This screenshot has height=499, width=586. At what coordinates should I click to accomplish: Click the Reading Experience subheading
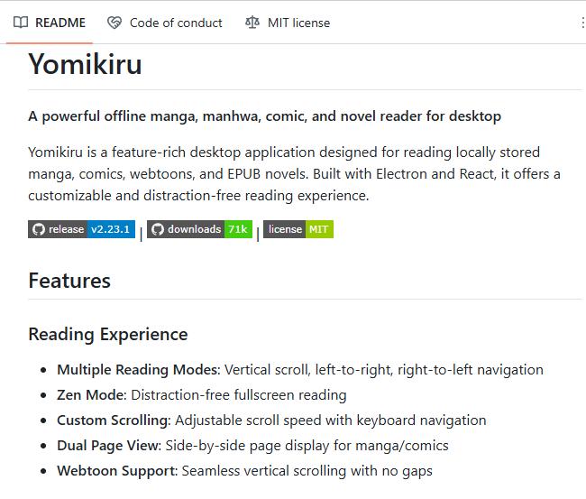coord(108,334)
